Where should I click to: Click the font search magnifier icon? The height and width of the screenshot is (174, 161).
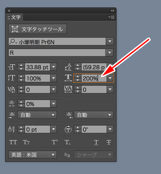coord(13,42)
